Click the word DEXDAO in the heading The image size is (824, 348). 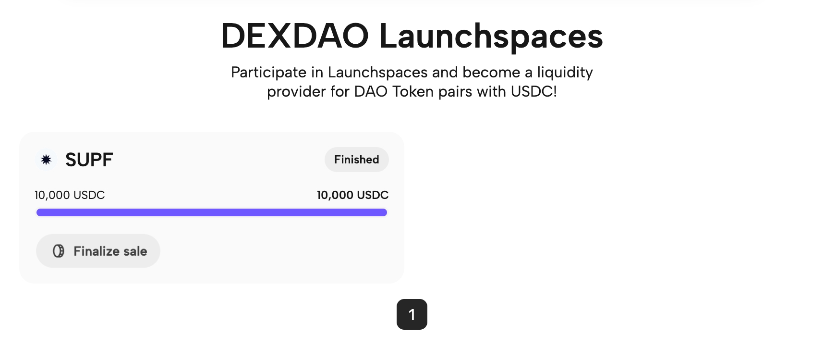point(294,36)
